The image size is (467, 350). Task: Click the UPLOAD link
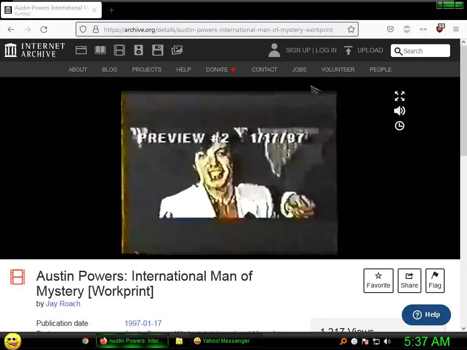370,50
